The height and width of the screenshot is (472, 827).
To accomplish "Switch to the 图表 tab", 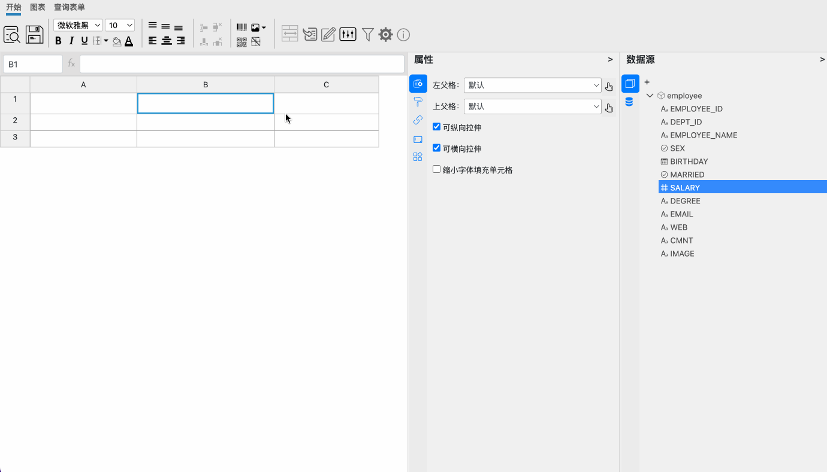I will pos(38,7).
